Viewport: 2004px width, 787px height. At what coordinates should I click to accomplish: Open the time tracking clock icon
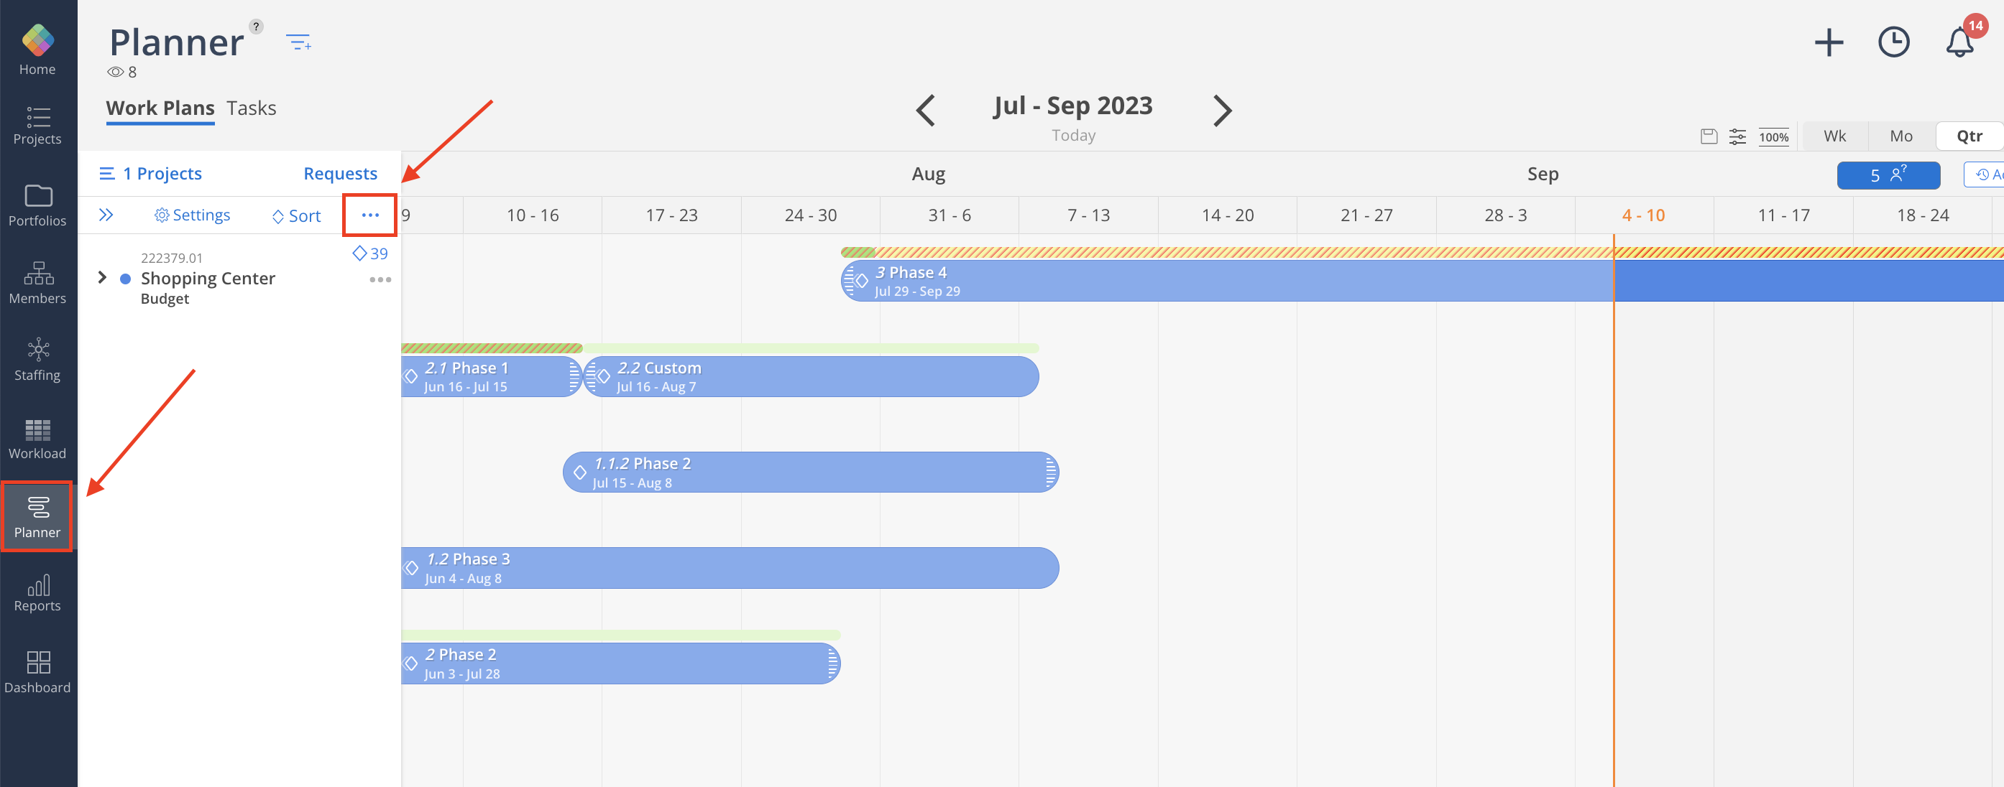click(x=1893, y=42)
